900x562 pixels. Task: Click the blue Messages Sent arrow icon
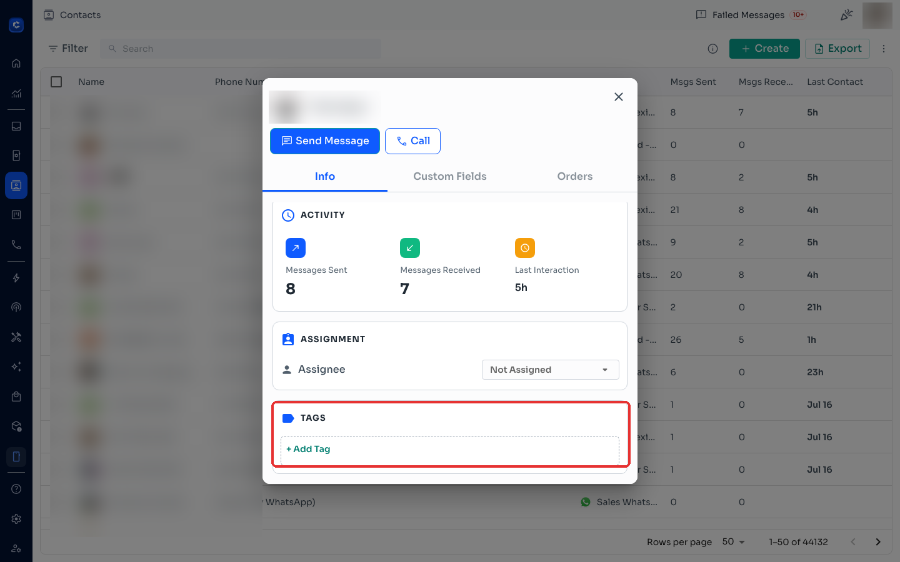pos(296,248)
